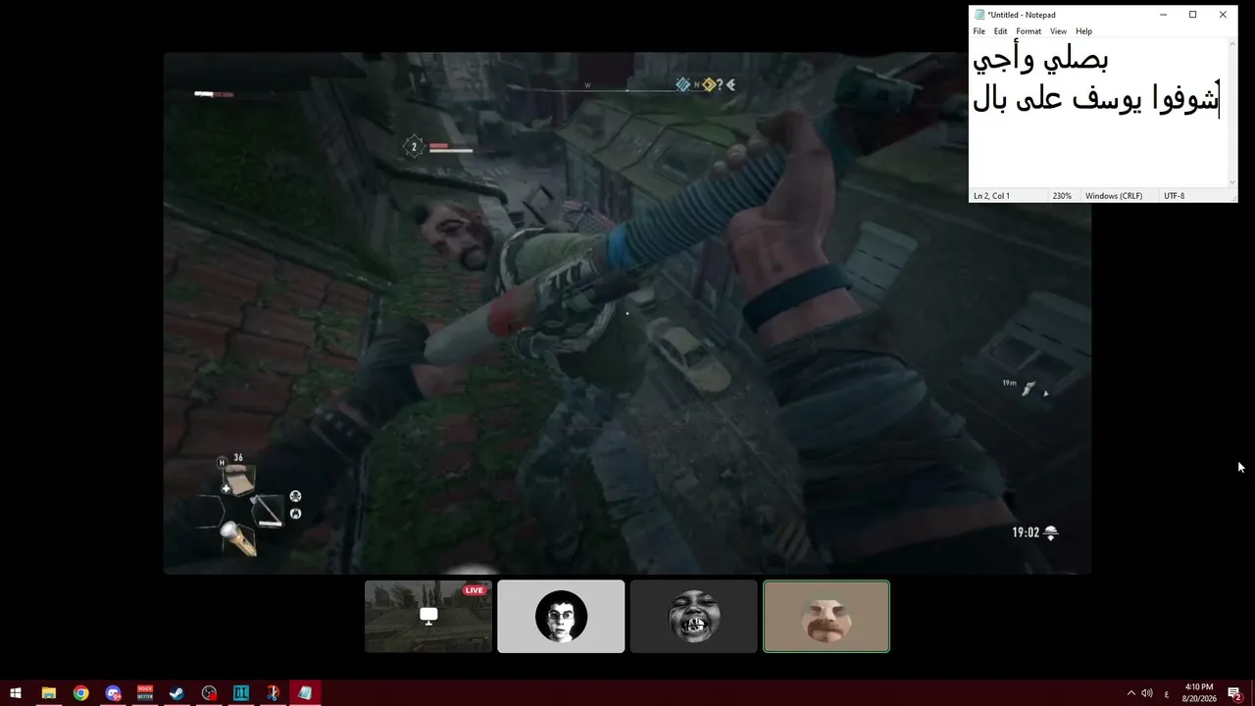
Task: Click the main game stream video
Action: pos(627,313)
